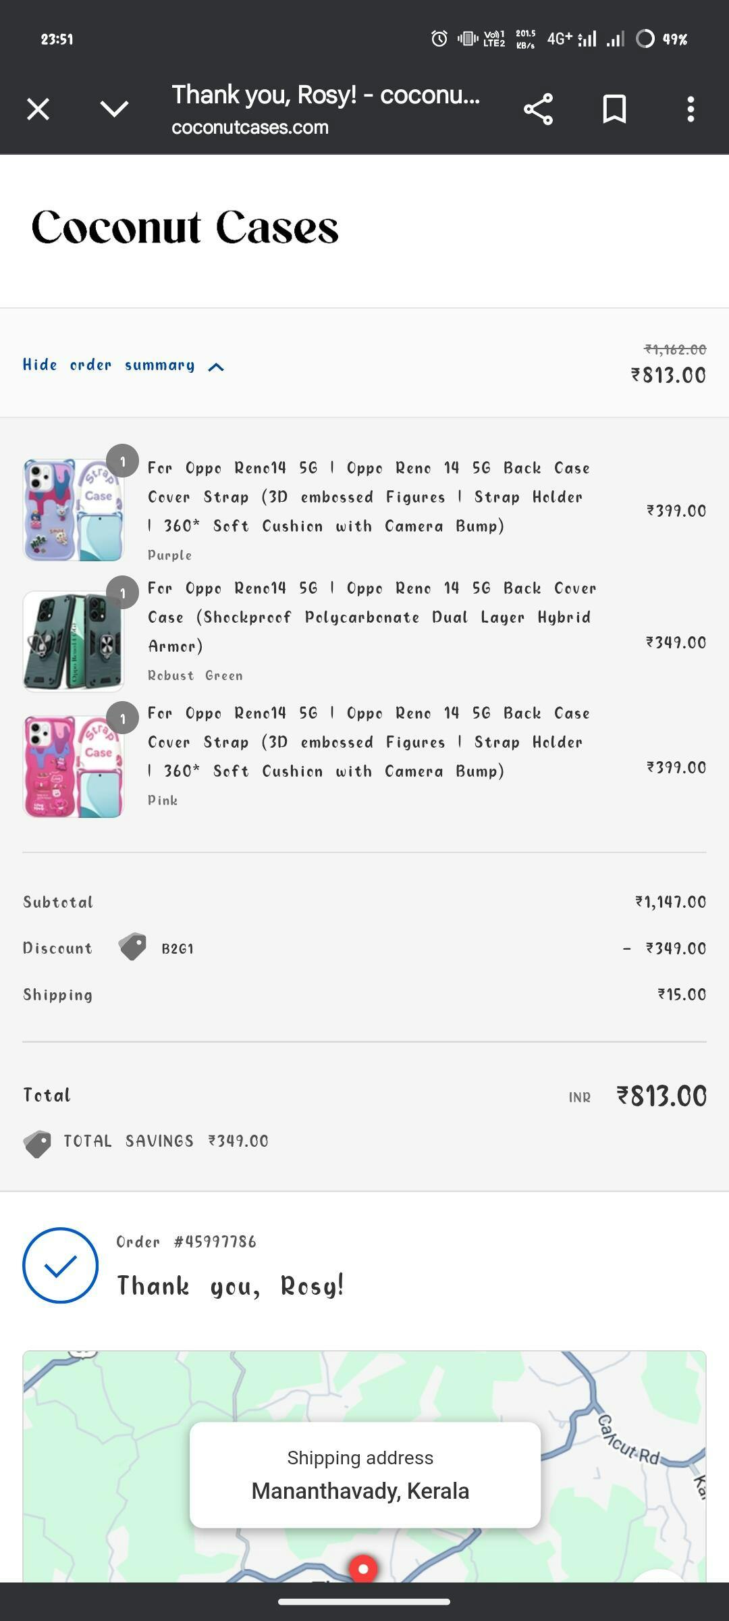Open the pink strap case thumbnail
729x1621 pixels.
(74, 767)
